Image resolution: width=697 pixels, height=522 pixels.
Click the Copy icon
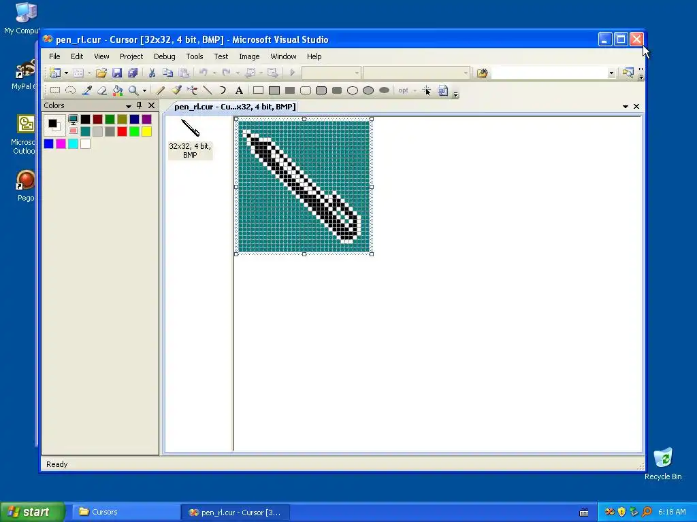(167, 73)
